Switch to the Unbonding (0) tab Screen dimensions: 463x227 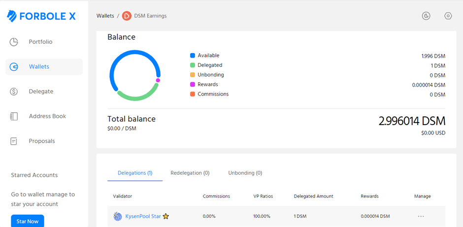pos(245,173)
